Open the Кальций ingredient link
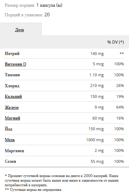Viewport: 129px width, 193px height. coord(13,96)
